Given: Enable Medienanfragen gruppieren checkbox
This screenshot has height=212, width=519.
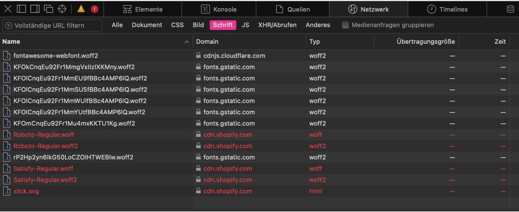Looking at the screenshot, I should [345, 25].
